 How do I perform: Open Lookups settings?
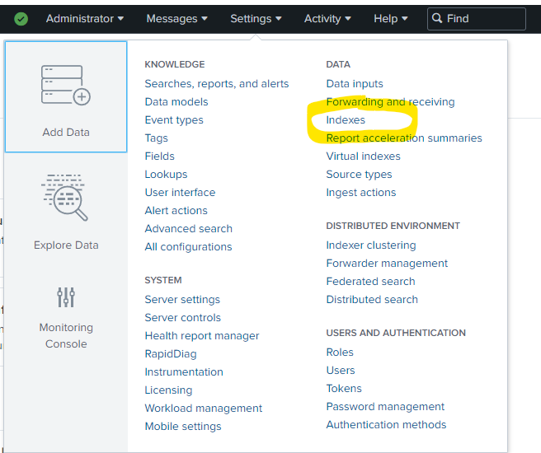(x=166, y=175)
